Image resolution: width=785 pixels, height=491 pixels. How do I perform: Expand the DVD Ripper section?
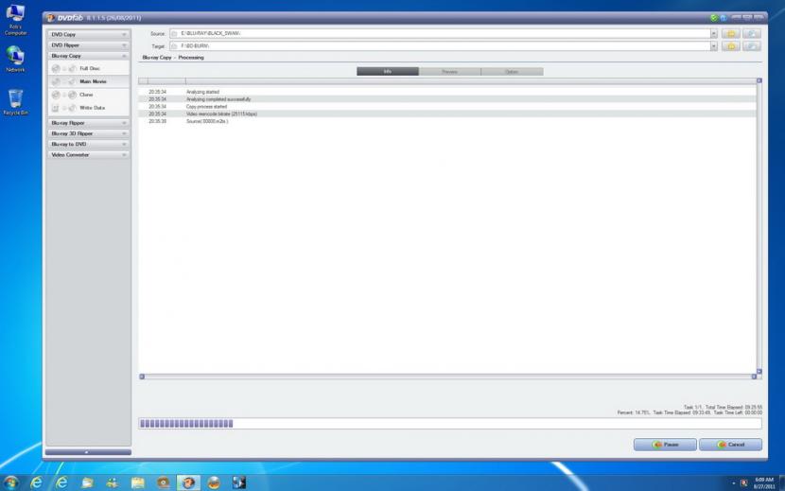(89, 45)
